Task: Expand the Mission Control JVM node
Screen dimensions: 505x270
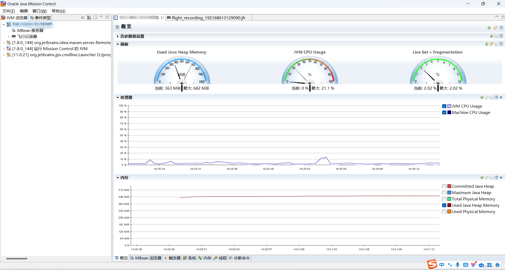Action: [x=3, y=49]
